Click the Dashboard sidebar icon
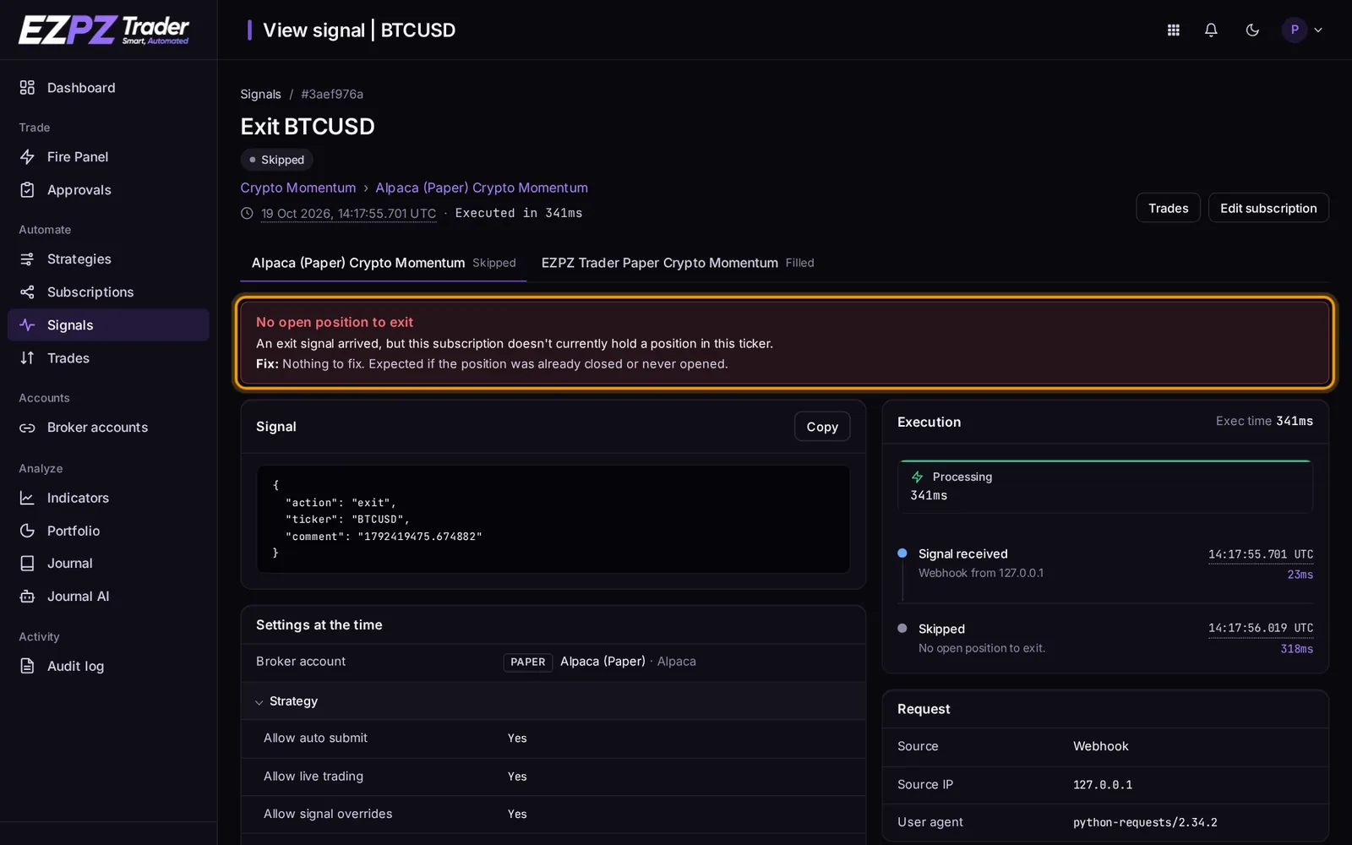The height and width of the screenshot is (845, 1352). [x=27, y=88]
